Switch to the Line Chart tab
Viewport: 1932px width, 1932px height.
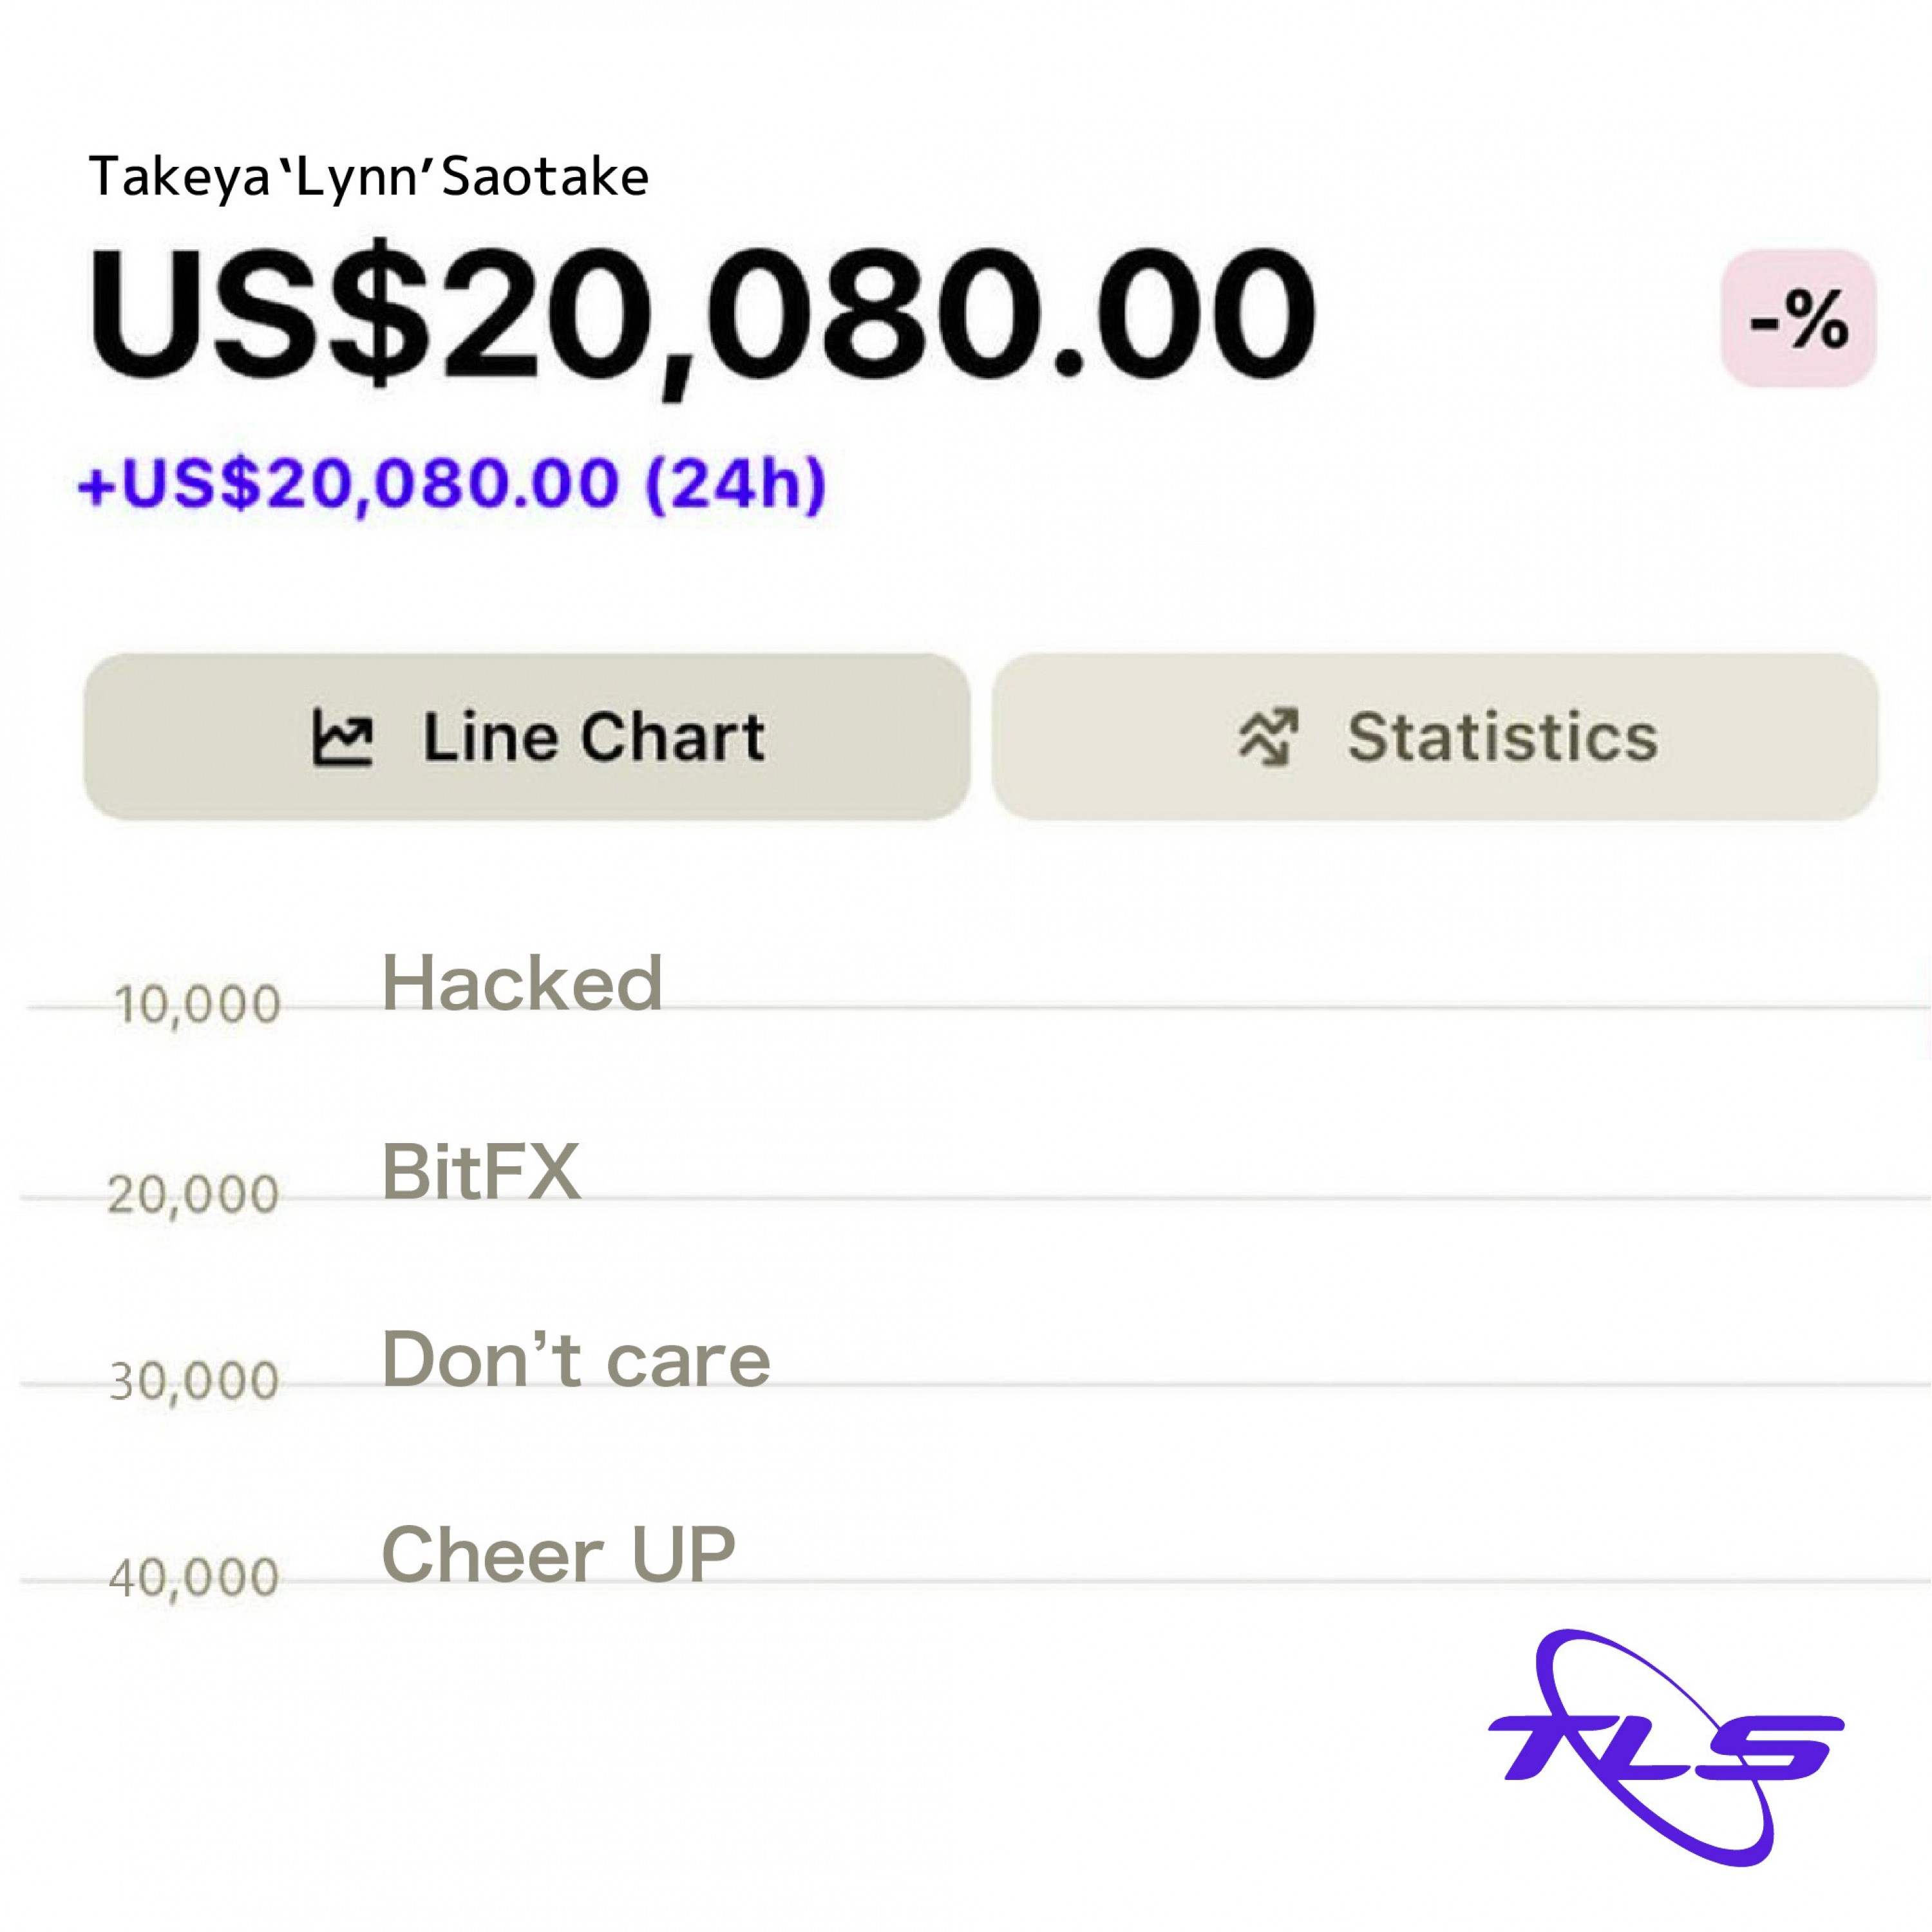pos(527,738)
